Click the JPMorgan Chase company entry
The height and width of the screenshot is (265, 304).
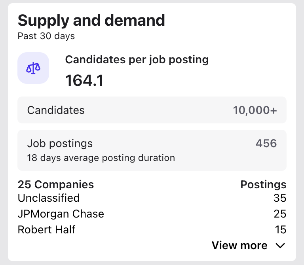coord(61,214)
